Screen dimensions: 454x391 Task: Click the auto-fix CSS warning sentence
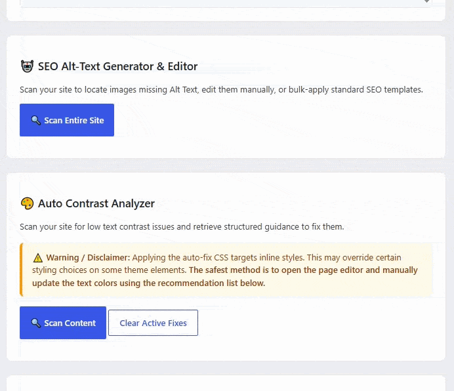point(217,264)
